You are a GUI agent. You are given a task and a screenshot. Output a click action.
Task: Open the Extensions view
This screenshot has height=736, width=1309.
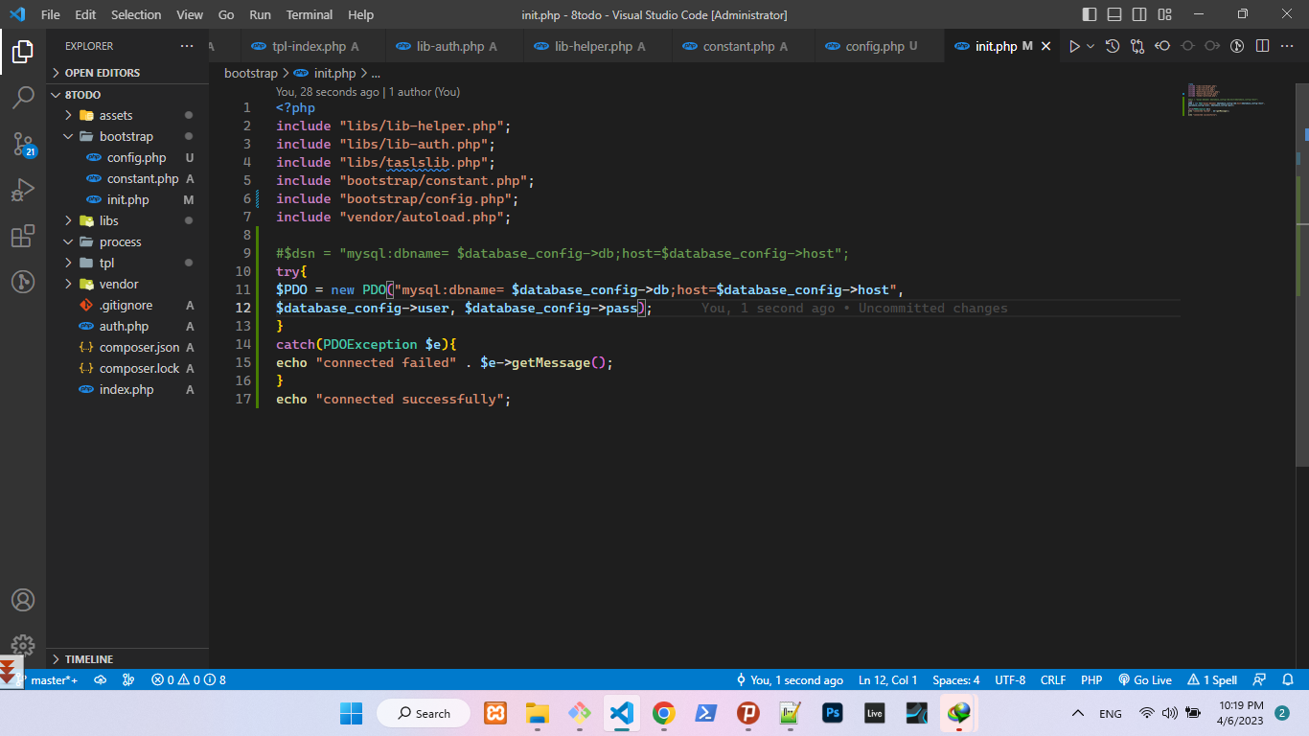click(x=23, y=236)
